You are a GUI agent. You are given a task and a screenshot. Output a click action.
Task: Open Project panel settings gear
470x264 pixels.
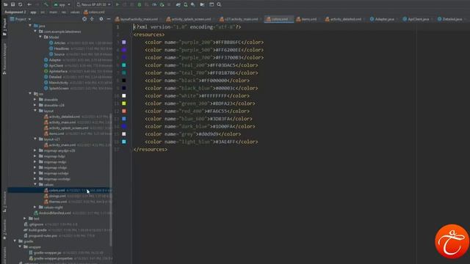[x=101, y=19]
